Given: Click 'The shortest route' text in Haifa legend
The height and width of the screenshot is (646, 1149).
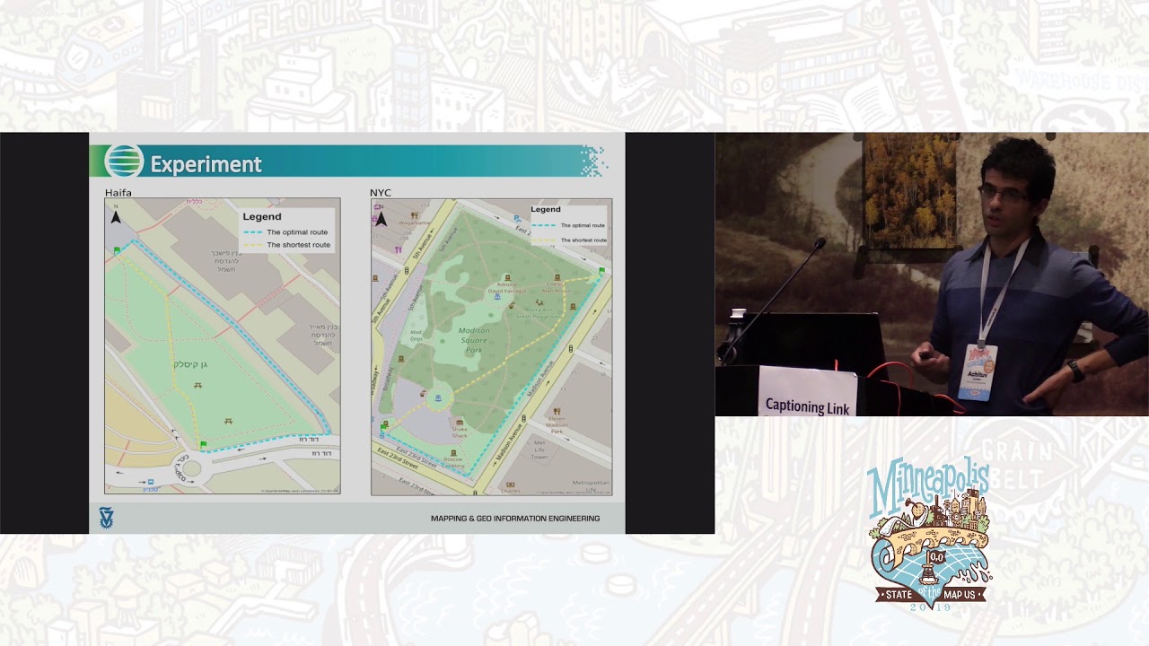Looking at the screenshot, I should coord(298,245).
